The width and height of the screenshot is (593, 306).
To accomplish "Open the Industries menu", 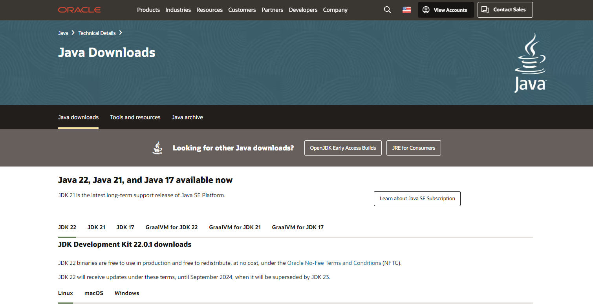I will click(178, 10).
